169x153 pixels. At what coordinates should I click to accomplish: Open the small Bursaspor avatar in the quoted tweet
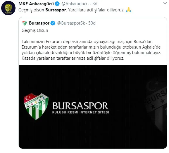pyautogui.click(x=25, y=23)
